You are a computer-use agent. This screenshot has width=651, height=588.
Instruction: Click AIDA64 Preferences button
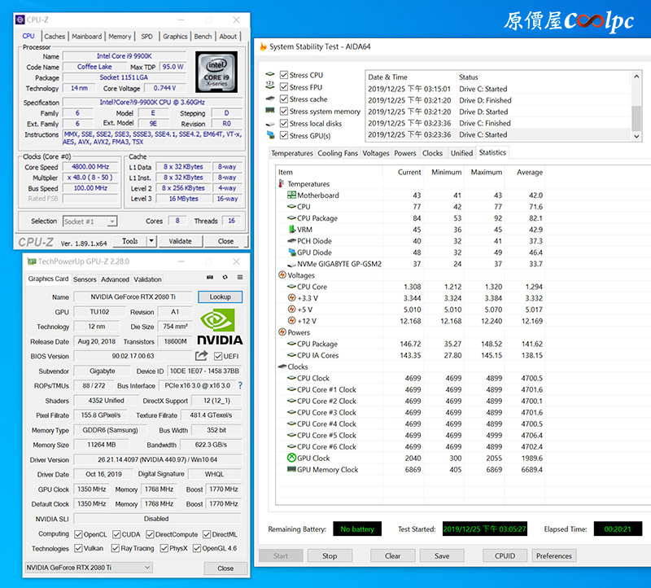coord(554,555)
